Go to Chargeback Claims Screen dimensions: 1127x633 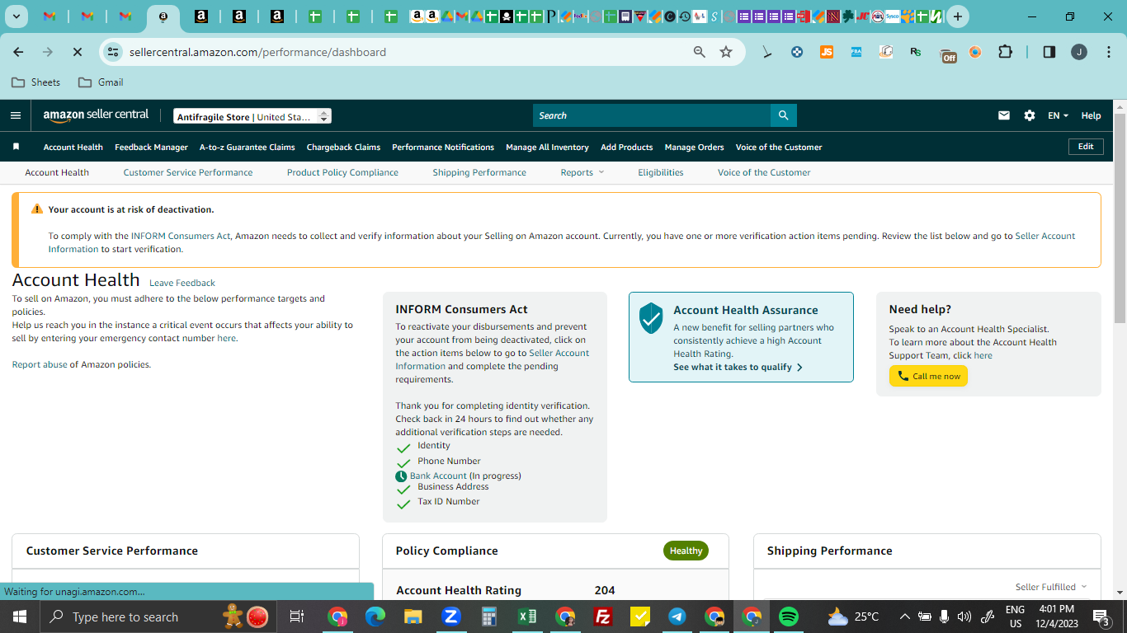[x=343, y=147]
